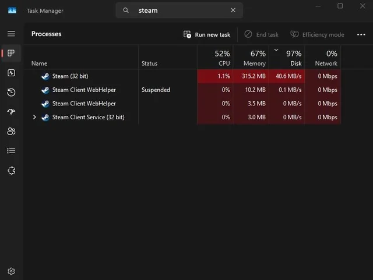Sort by the Name column header
Image resolution: width=373 pixels, height=280 pixels.
[x=39, y=63]
